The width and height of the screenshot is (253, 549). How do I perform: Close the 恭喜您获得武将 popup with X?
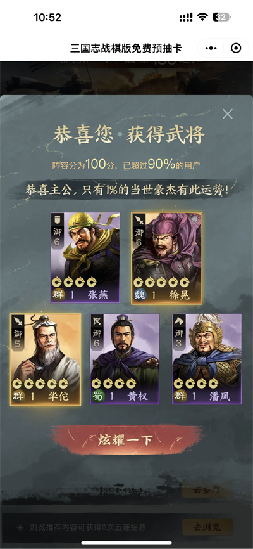(228, 113)
